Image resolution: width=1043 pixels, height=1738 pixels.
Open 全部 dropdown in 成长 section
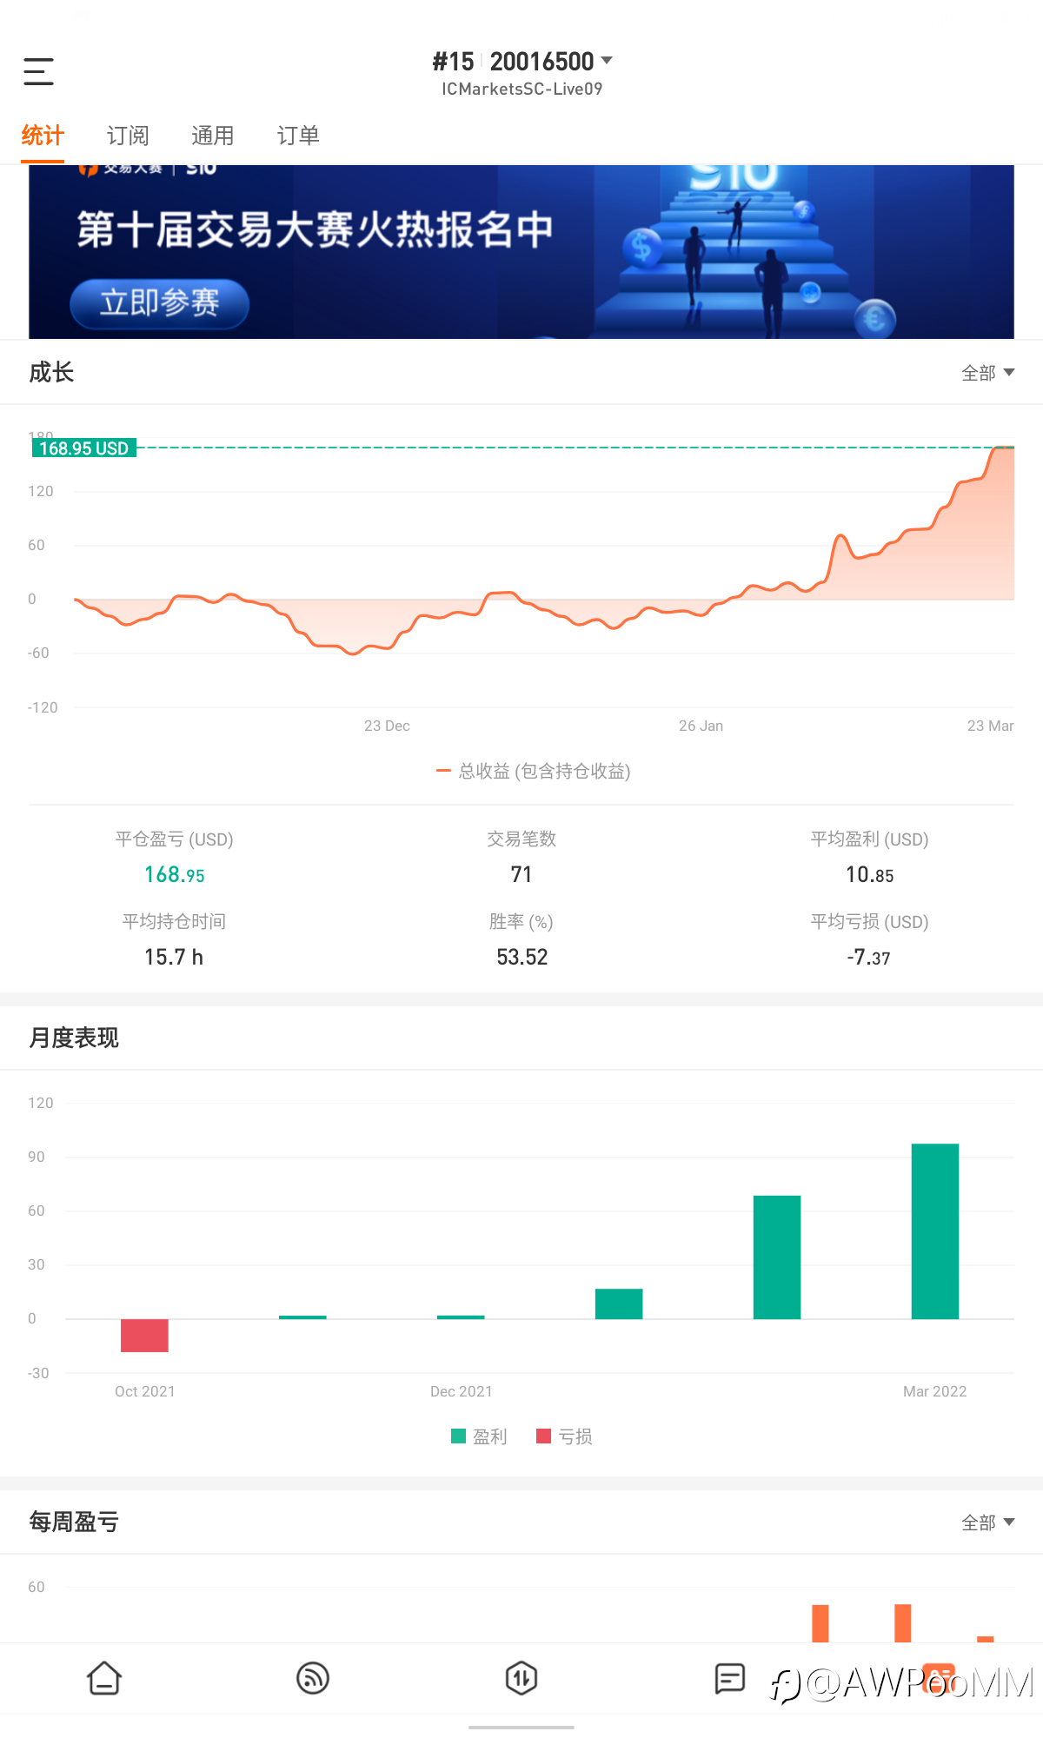[x=987, y=373]
